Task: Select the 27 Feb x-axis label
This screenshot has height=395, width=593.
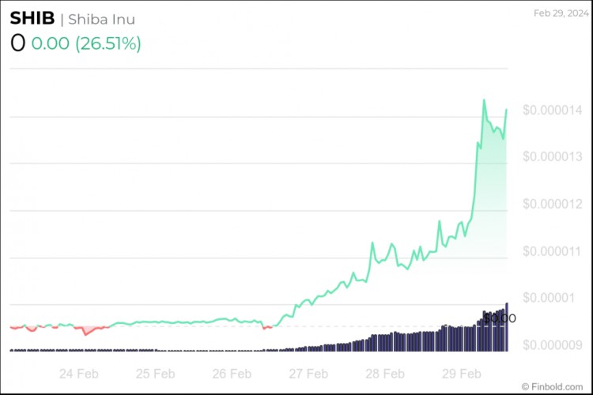Action: pos(308,374)
